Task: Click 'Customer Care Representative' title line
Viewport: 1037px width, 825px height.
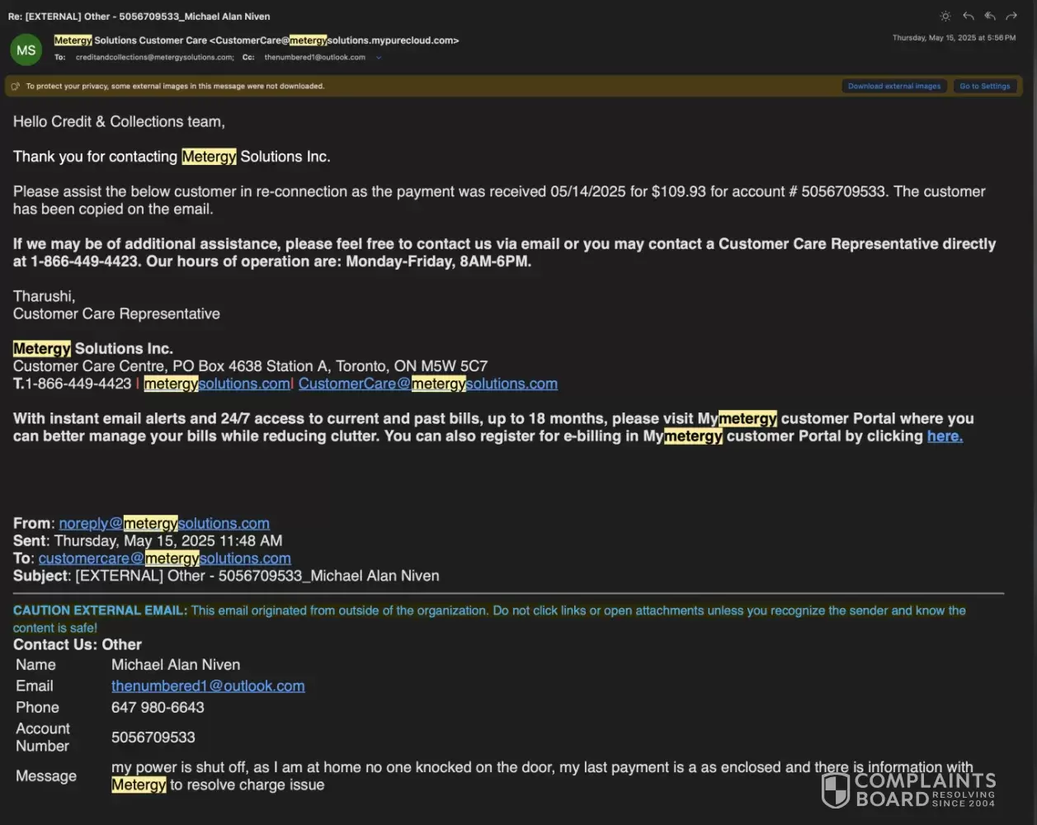Action: coord(116,314)
